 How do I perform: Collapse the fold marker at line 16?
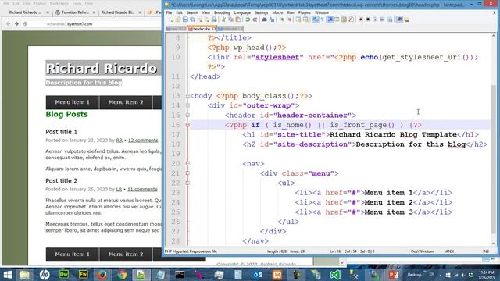pyautogui.click(x=187, y=125)
